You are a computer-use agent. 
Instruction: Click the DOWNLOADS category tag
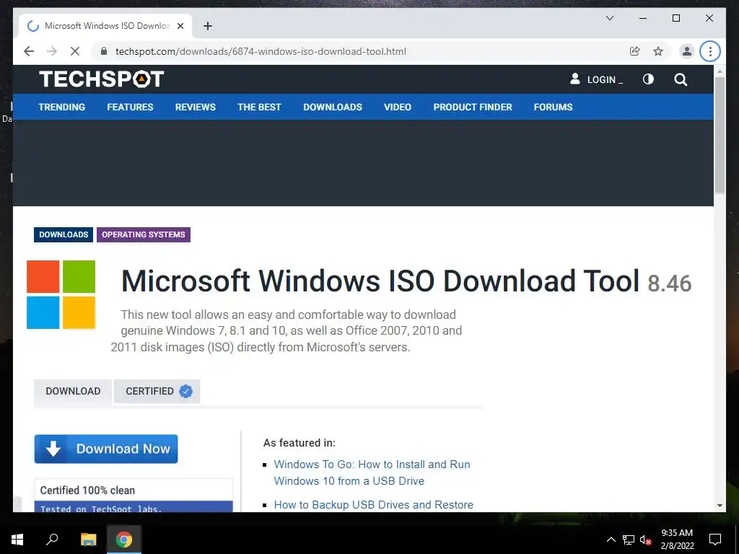64,234
